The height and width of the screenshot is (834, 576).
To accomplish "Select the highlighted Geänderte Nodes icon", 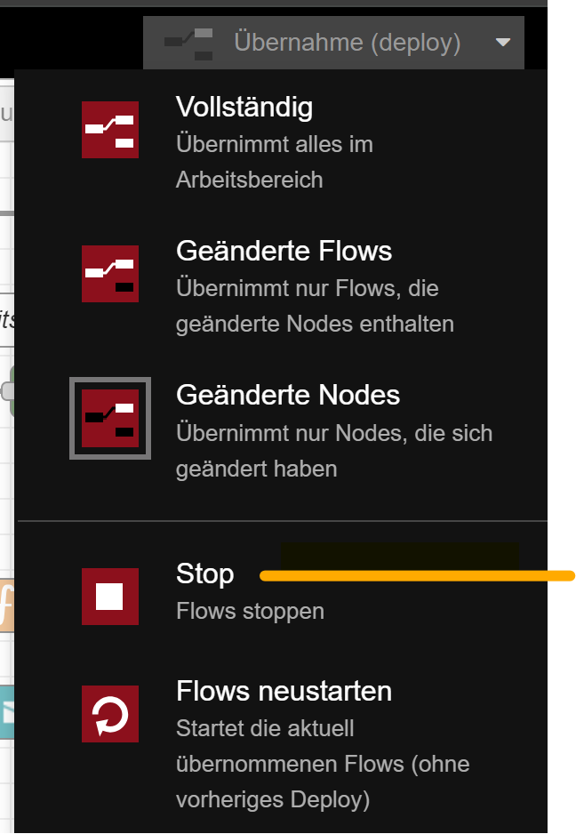I will [110, 418].
